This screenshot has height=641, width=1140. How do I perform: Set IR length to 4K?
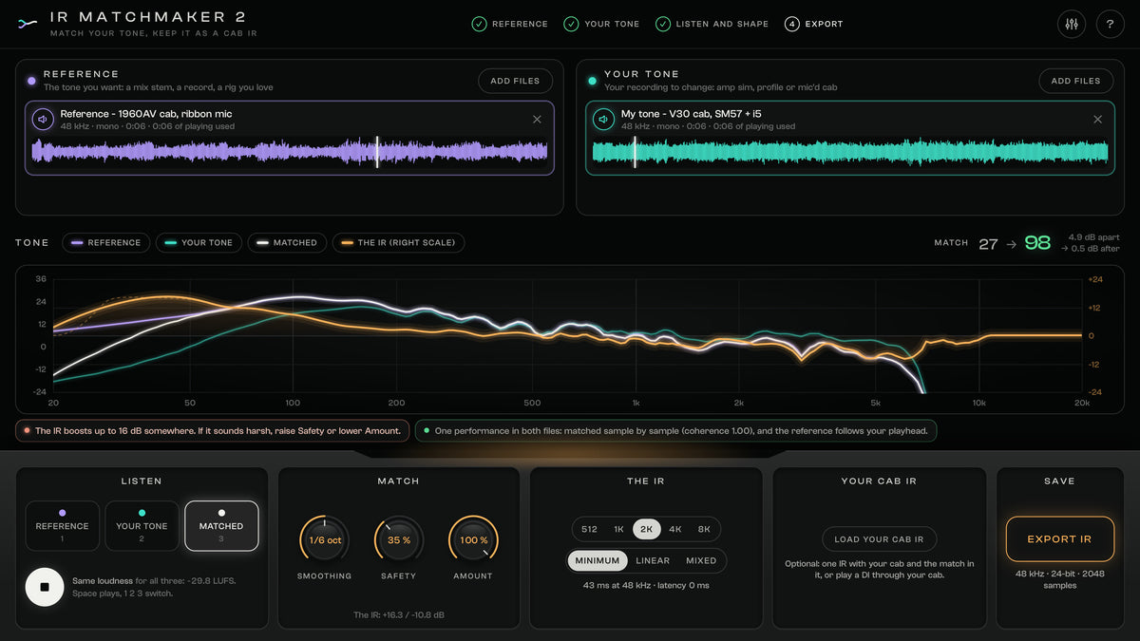click(x=675, y=529)
